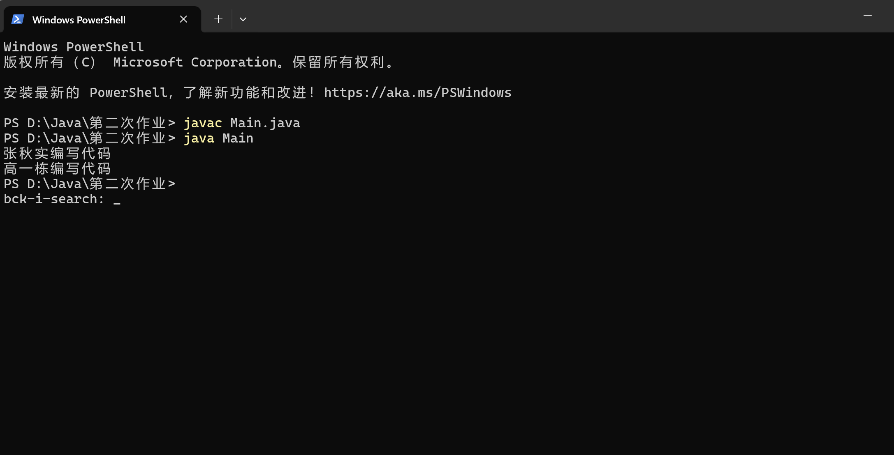894x455 pixels.
Task: Minimize the terminal window
Action: point(868,16)
